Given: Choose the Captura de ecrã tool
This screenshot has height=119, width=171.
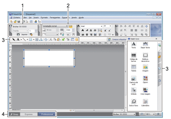Looking at the screenshot, I should coord(134,80).
